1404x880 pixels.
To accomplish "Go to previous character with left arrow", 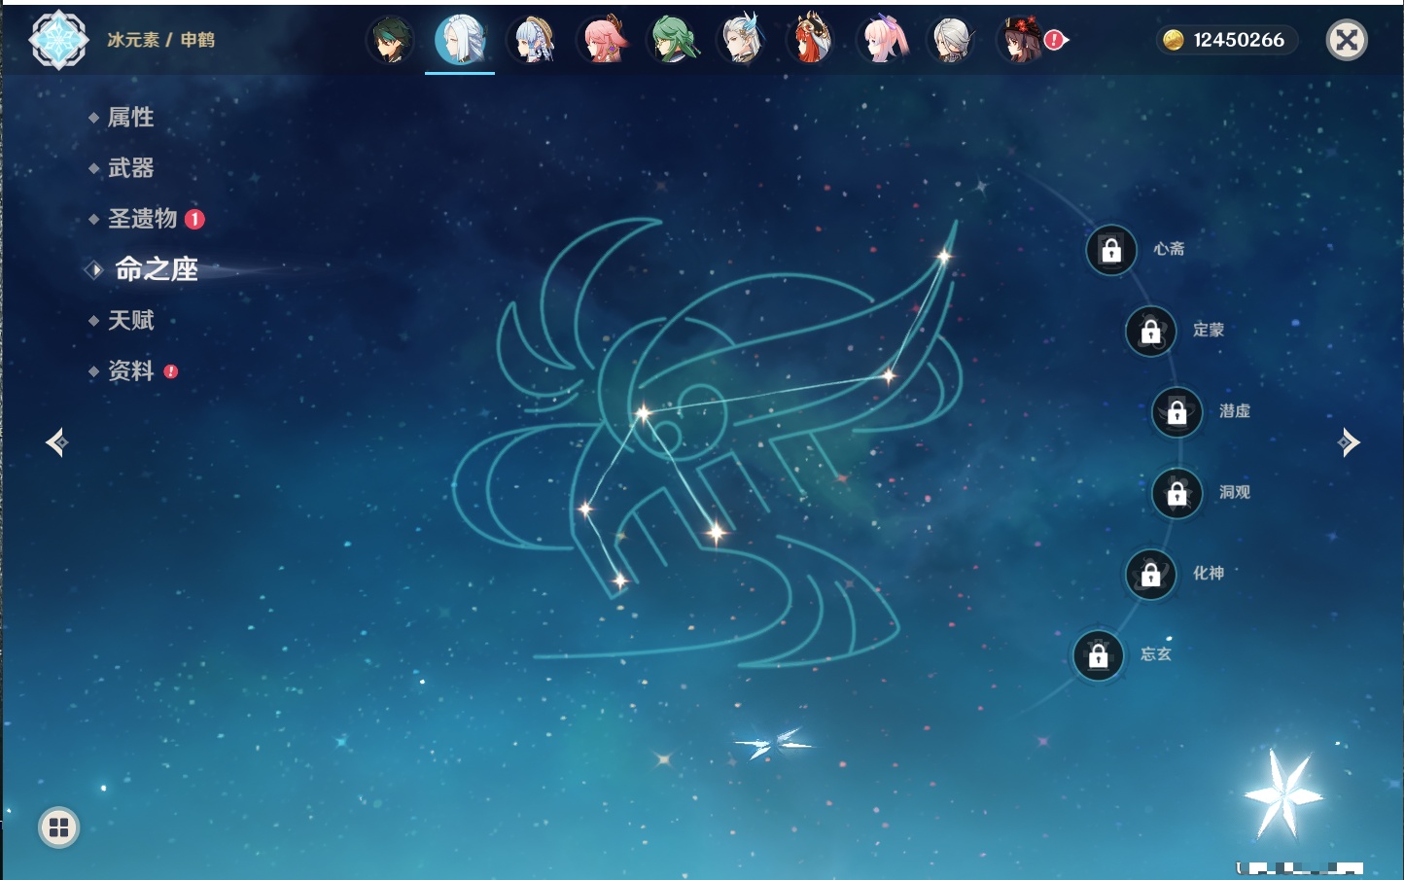I will [x=56, y=442].
